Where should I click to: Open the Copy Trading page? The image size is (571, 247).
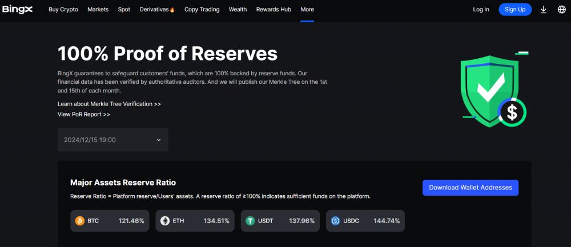(202, 10)
